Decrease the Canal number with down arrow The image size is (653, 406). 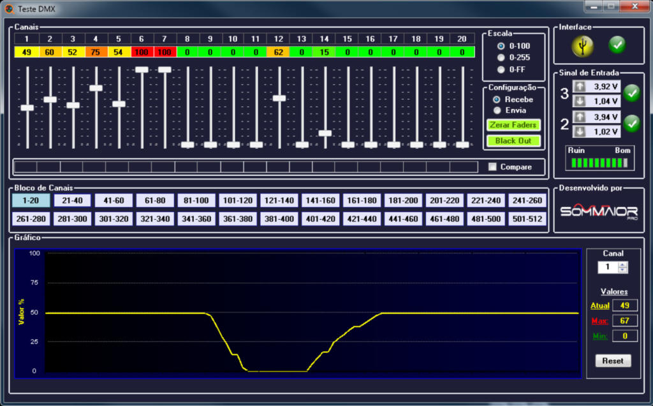tap(623, 270)
